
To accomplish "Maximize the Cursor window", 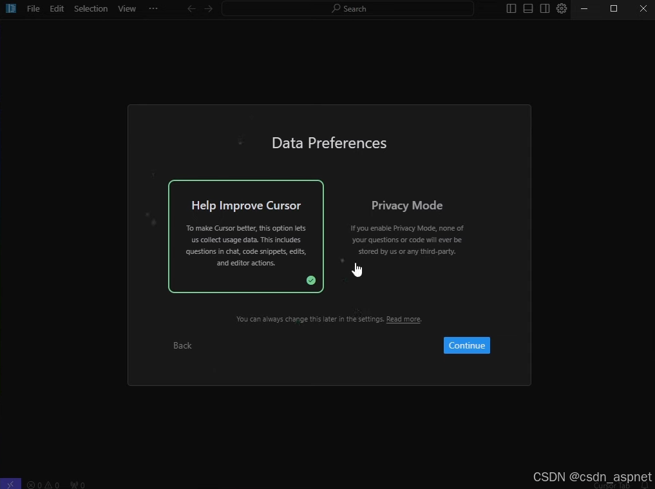I will [x=614, y=8].
